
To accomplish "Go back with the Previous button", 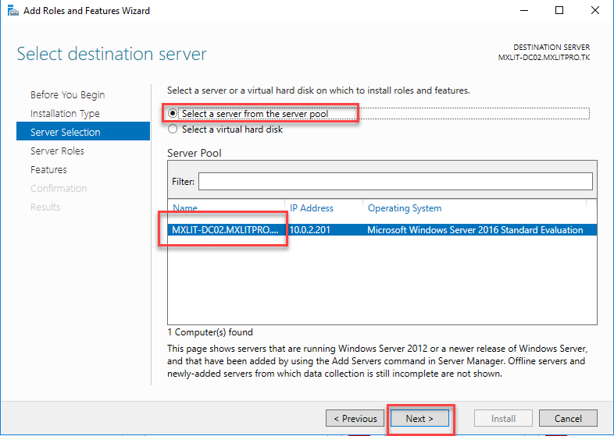I will (354, 419).
